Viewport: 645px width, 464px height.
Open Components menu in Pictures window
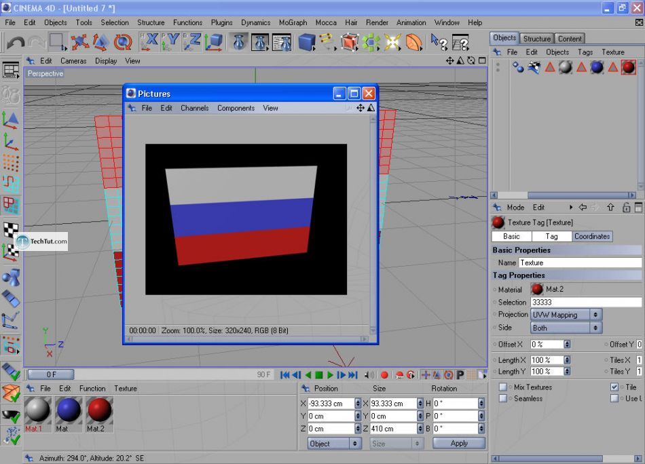pyautogui.click(x=236, y=108)
